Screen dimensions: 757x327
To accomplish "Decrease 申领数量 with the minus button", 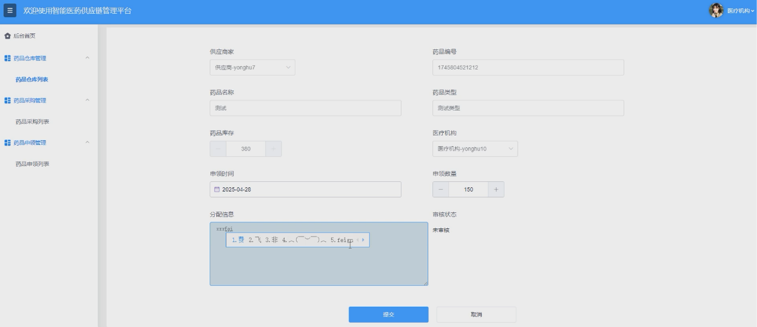I will pyautogui.click(x=441, y=189).
